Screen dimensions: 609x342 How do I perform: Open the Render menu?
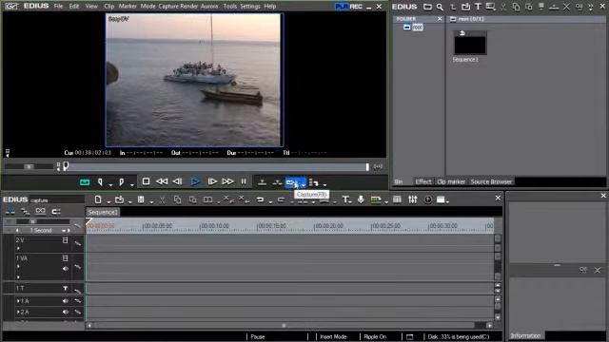pos(188,7)
